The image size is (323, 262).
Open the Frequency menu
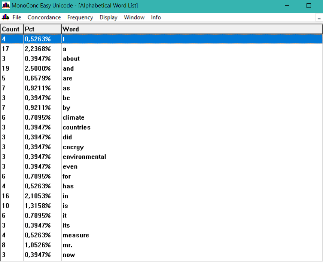coord(80,17)
